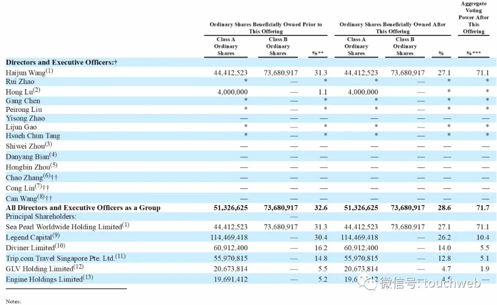Select the 'Principal Shareholders:' label
Viewport: 497px width, 305px height.
point(41,217)
